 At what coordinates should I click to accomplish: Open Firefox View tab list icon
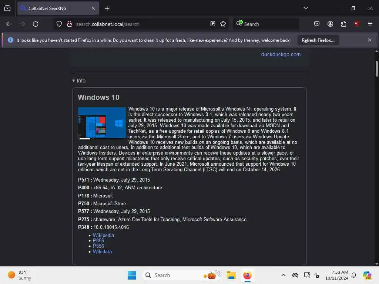tap(7, 8)
